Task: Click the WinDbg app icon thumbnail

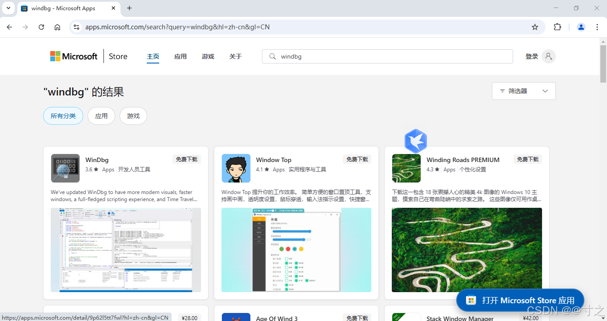Action: pos(65,168)
